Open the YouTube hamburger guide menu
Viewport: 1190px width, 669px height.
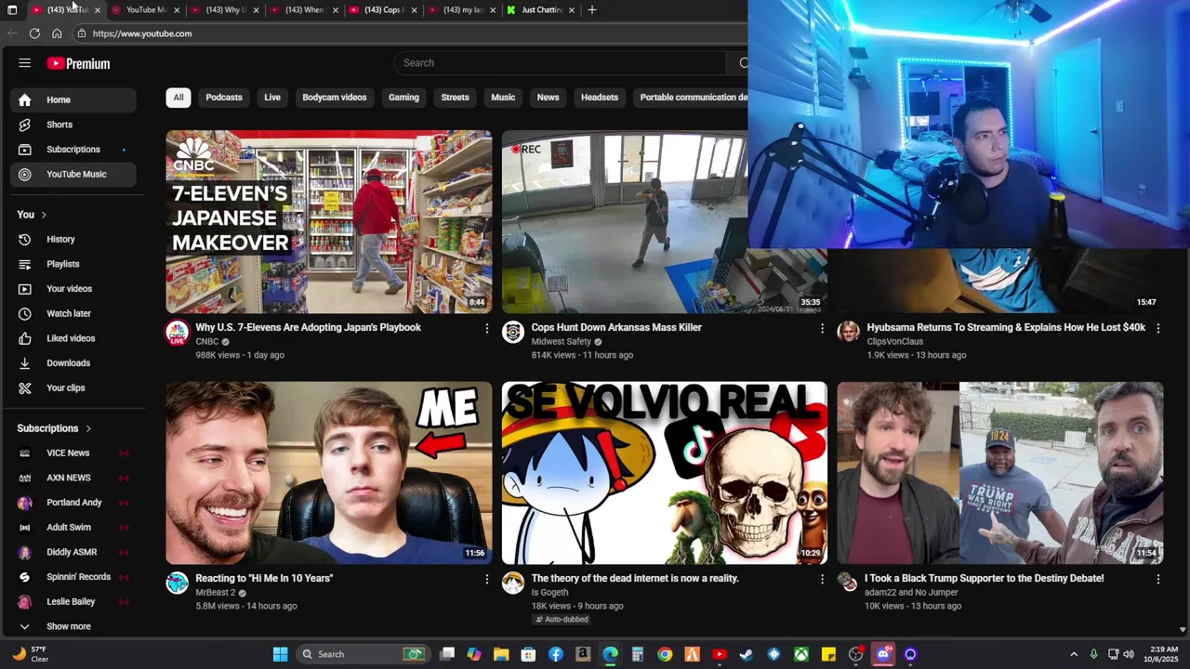[x=25, y=63]
